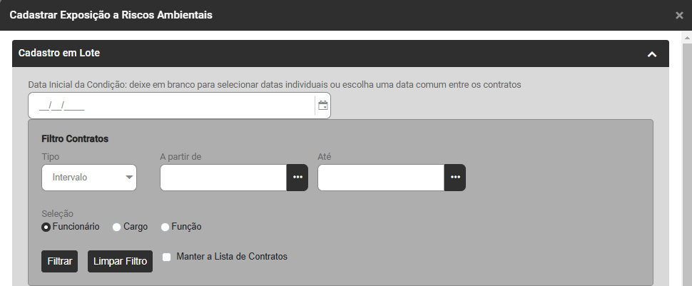Close the Cadastrar Exposição dialog with the X
Image resolution: width=692 pixels, height=286 pixels.
click(x=679, y=15)
